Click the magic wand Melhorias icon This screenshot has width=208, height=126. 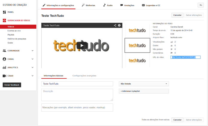(83, 5)
